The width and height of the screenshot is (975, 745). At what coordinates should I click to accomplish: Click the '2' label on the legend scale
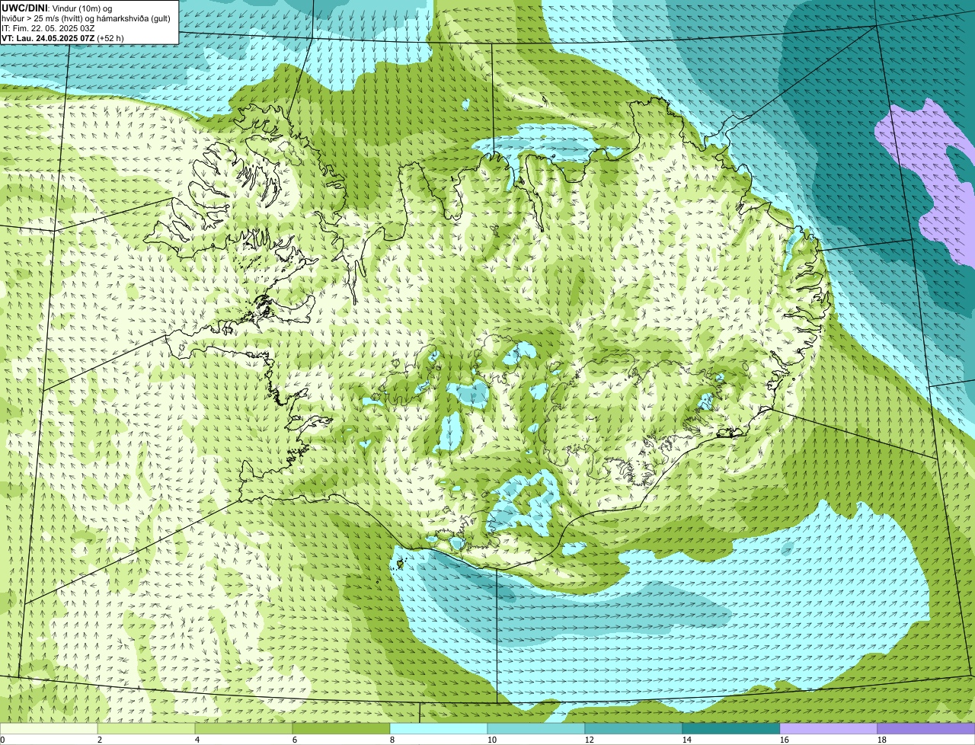(100, 740)
